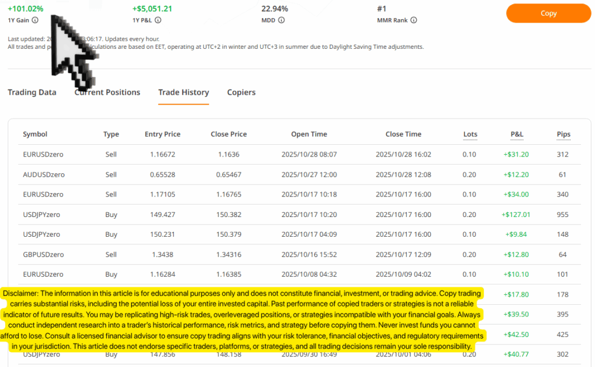595x367 pixels.
Task: Click the MDD information icon
Action: [x=281, y=20]
